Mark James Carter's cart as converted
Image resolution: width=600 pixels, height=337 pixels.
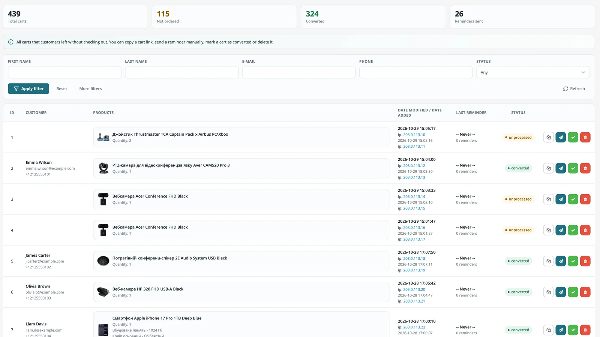[x=573, y=261]
